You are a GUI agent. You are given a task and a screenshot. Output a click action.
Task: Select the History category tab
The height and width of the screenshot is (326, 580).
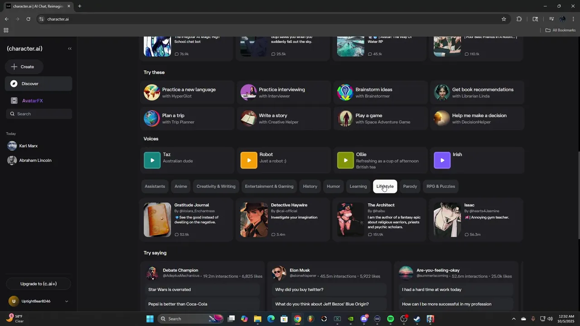pos(310,186)
